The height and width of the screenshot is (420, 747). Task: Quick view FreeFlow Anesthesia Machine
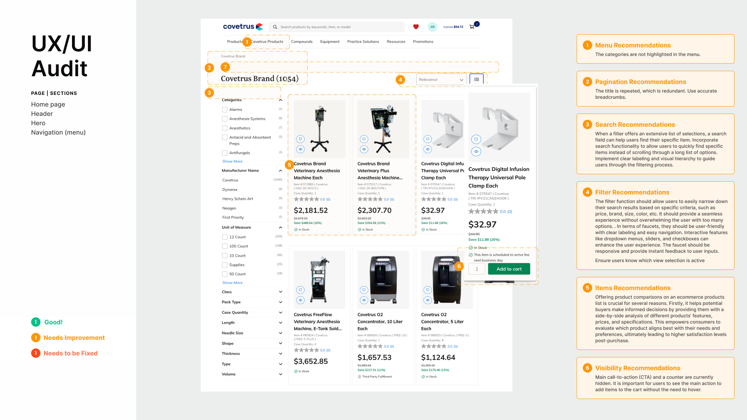[300, 300]
